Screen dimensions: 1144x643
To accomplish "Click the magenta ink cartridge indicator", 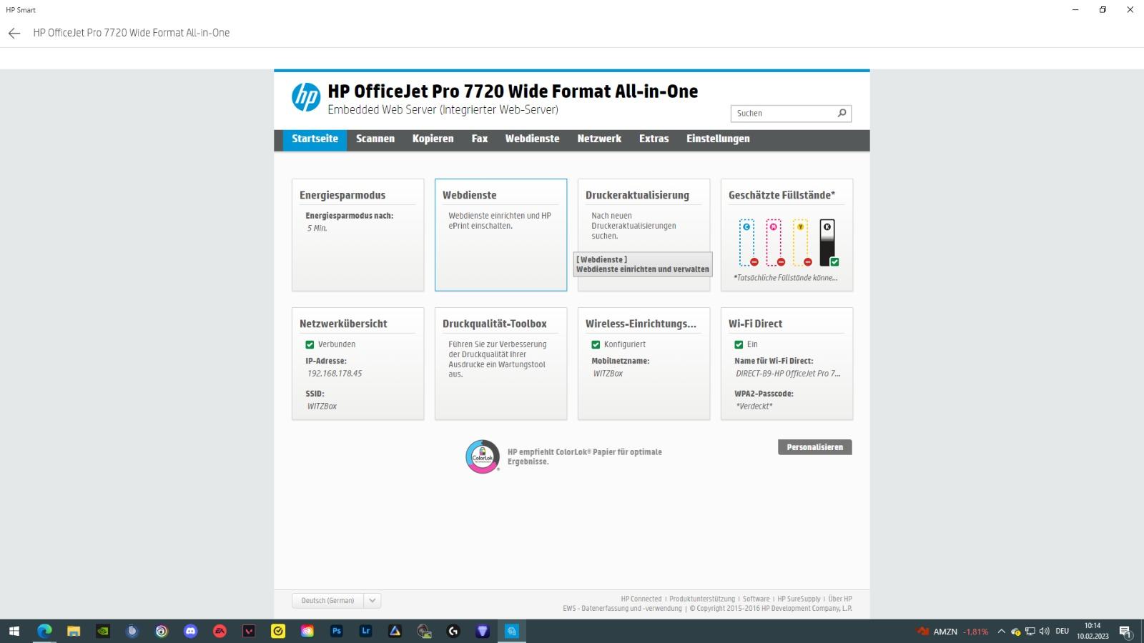I will pos(774,243).
